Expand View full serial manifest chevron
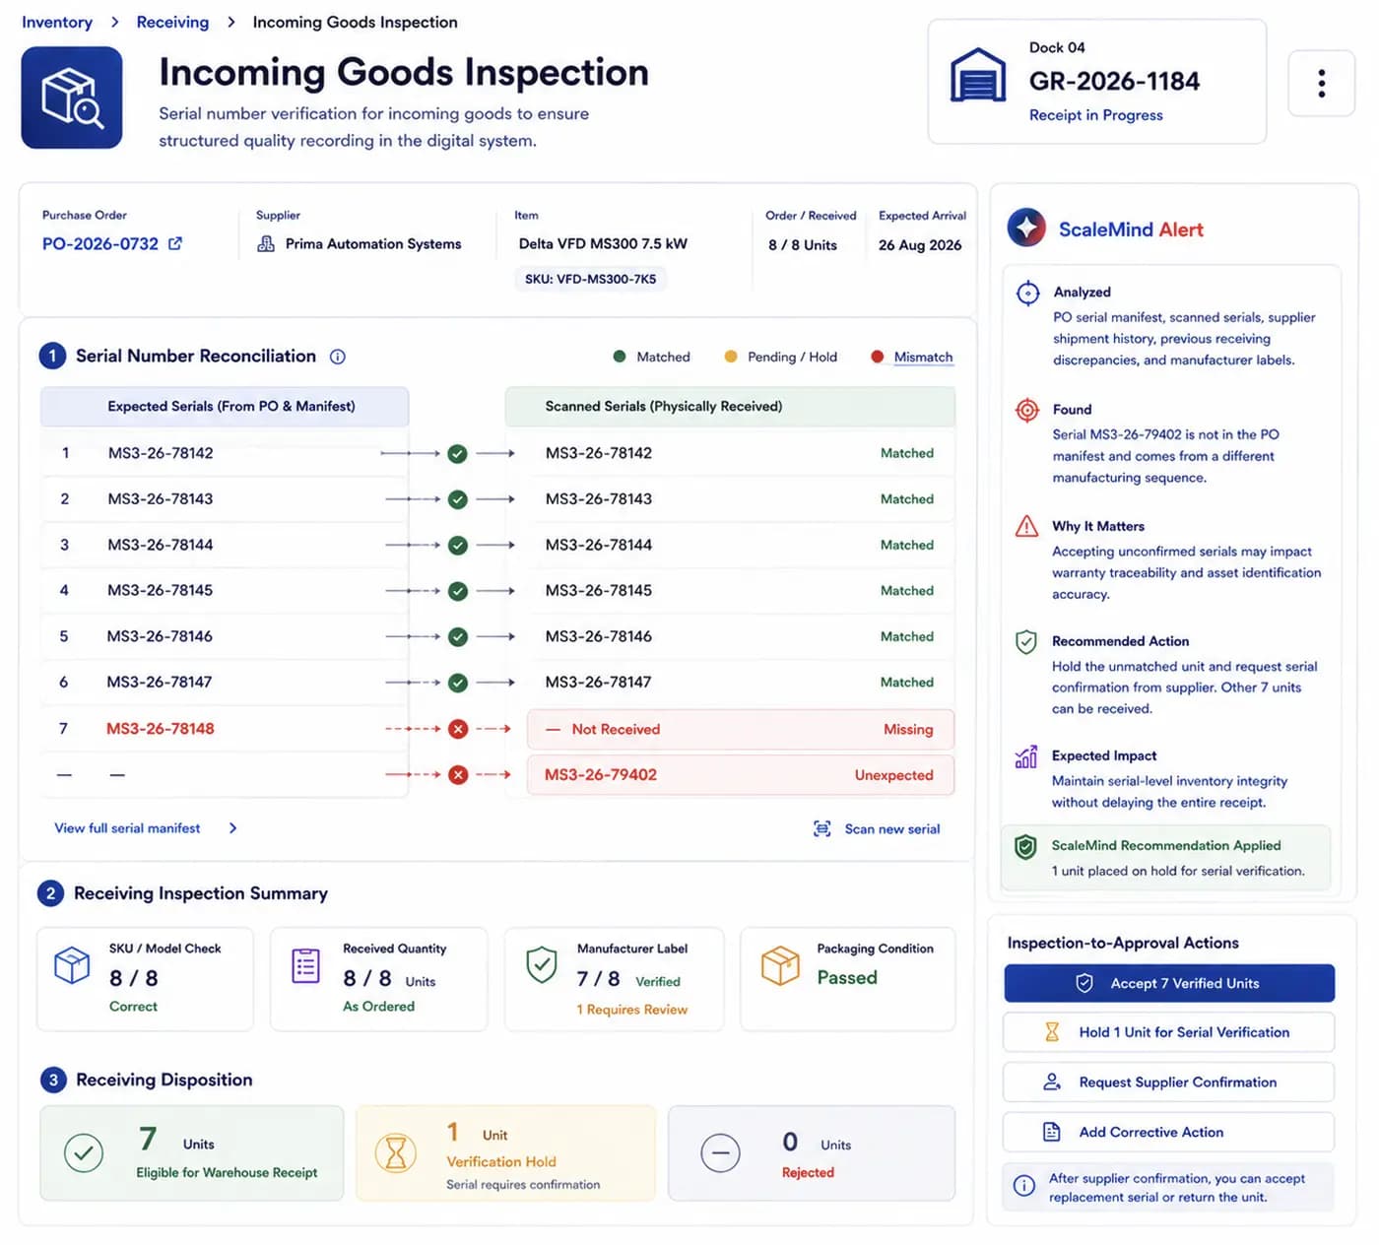 coord(232,828)
